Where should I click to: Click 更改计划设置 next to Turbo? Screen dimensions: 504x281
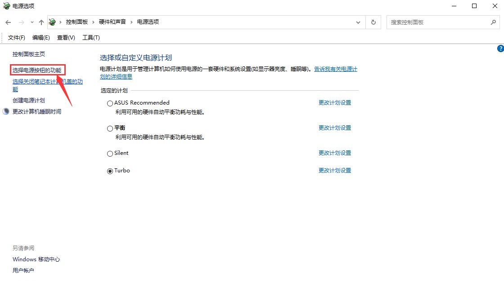[x=335, y=171]
